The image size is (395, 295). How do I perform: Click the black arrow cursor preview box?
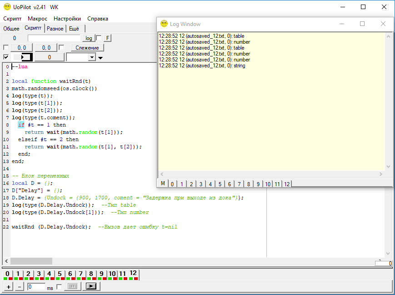click(22, 57)
